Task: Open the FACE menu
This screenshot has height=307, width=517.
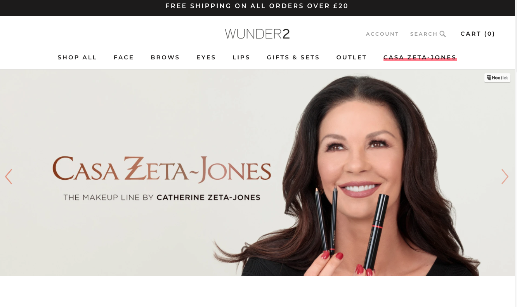Action: point(124,57)
